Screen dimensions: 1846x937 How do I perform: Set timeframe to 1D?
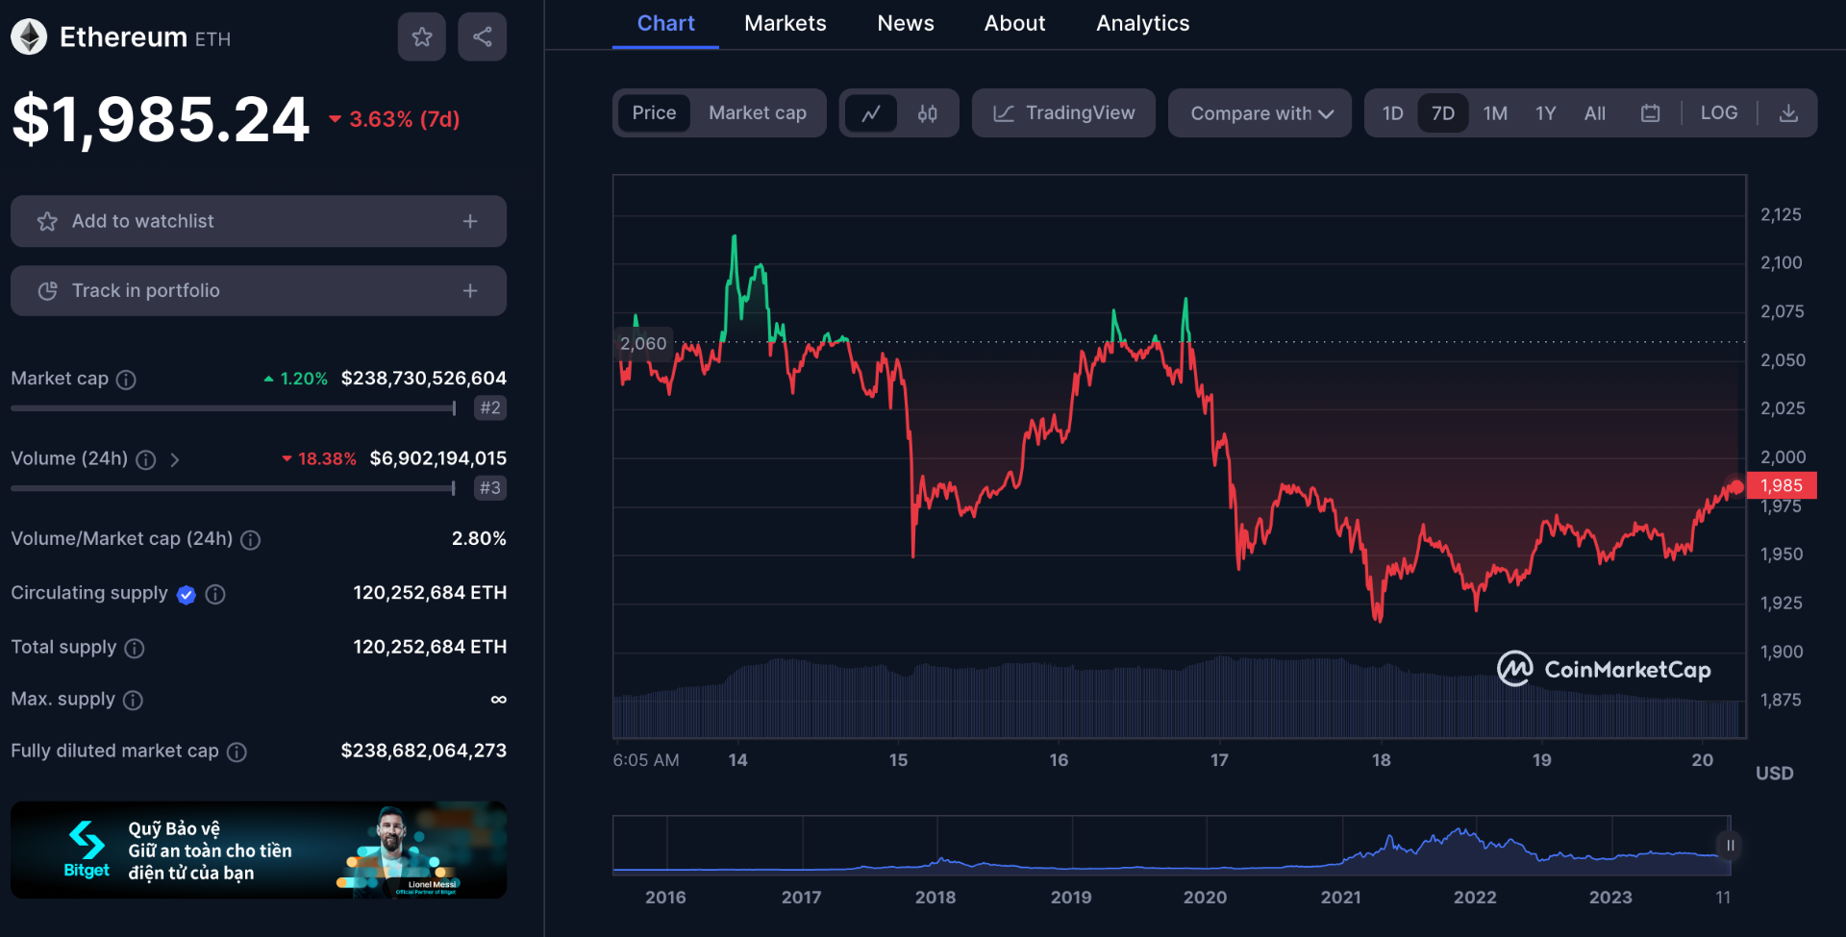1393,113
